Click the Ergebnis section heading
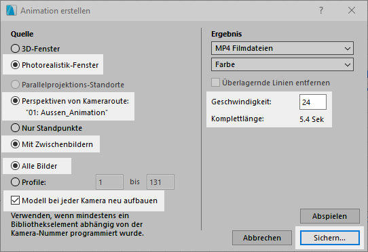 227,34
